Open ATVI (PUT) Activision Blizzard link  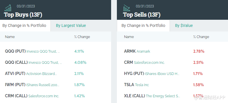coord(31,74)
